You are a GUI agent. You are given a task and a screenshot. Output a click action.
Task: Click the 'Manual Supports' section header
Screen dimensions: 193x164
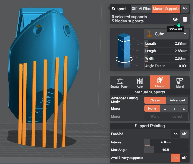150,92
